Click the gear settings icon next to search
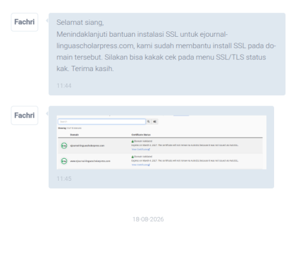 155,121
